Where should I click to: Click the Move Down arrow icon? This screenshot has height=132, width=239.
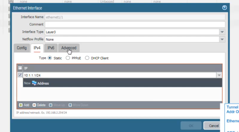70,105
